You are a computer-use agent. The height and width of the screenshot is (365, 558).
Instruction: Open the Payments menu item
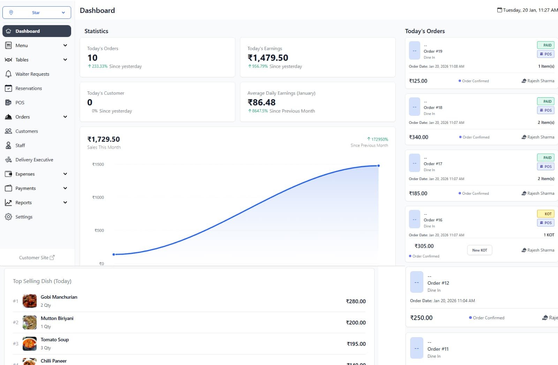tap(25, 188)
